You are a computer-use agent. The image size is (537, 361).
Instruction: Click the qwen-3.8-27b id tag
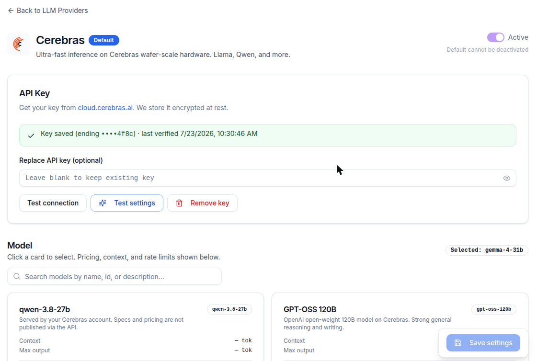coord(229,309)
